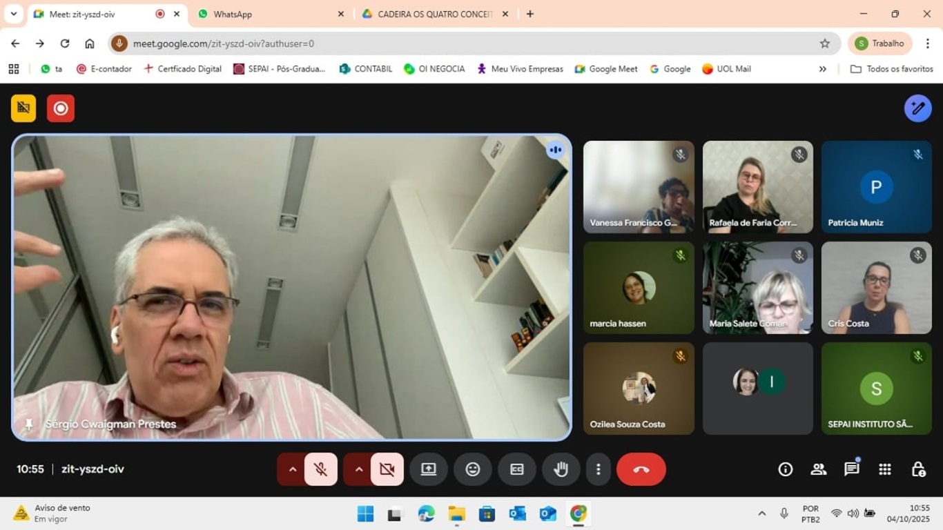
Task: Expand the video settings arrow beside camera
Action: 359,469
